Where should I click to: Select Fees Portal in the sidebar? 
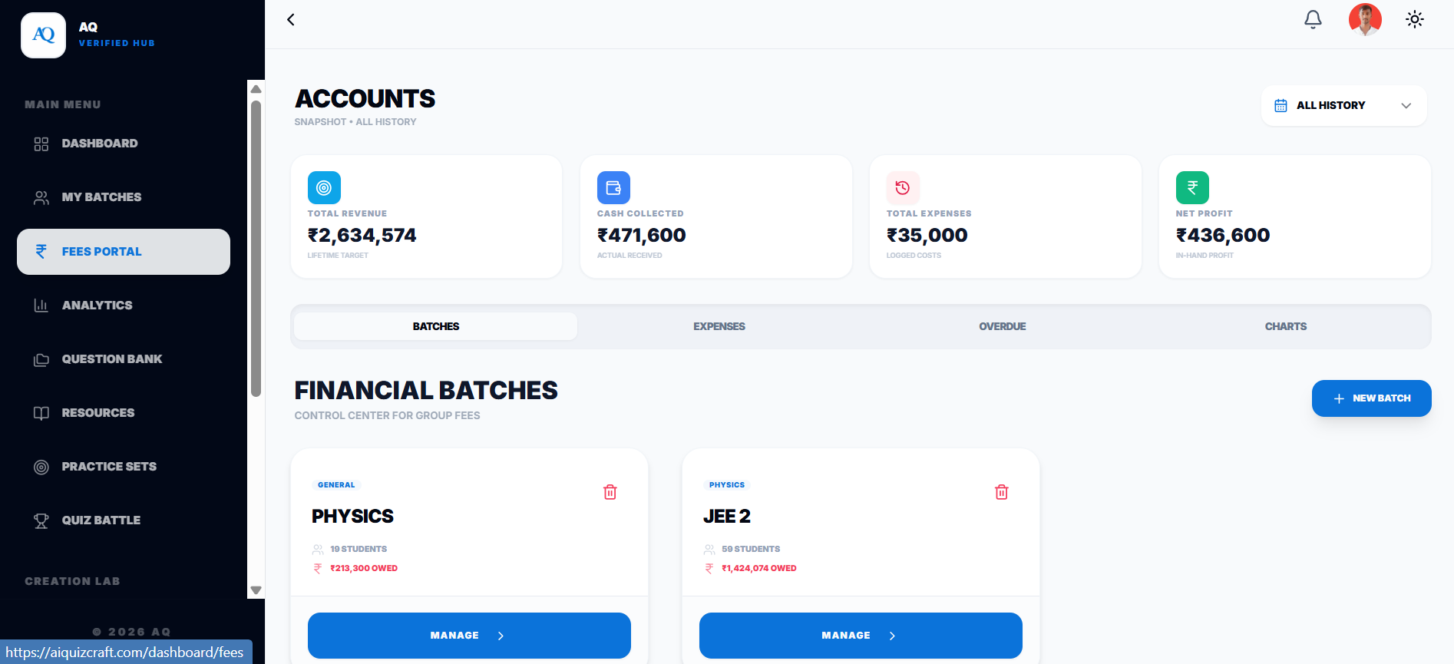124,252
